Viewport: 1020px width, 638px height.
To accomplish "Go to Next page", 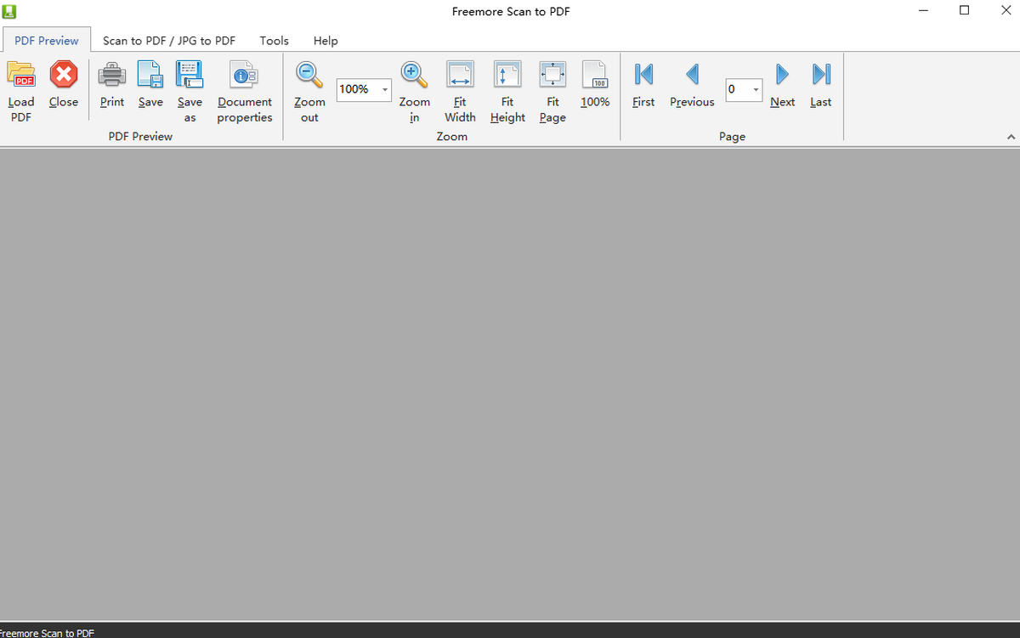I will [782, 85].
